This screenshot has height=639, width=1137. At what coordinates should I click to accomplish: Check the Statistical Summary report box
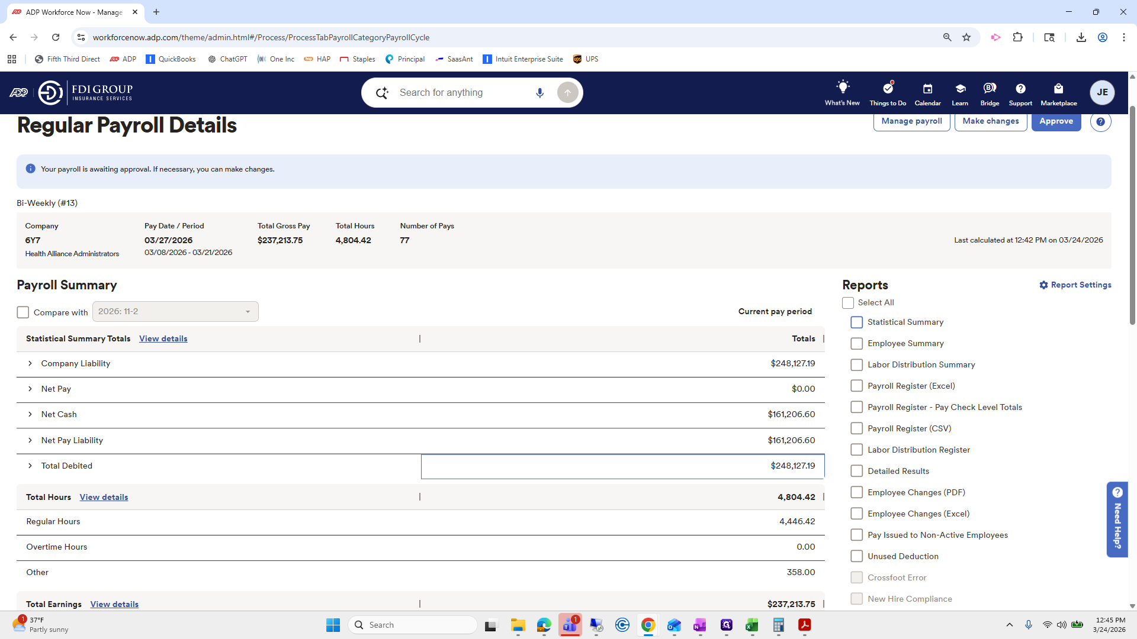point(856,322)
